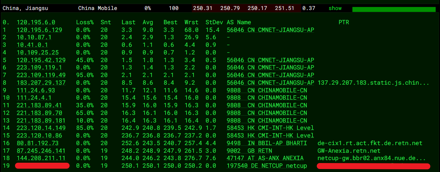The height and width of the screenshot is (172, 440).
Task: Click the green 'show' link
Action: coord(335,8)
